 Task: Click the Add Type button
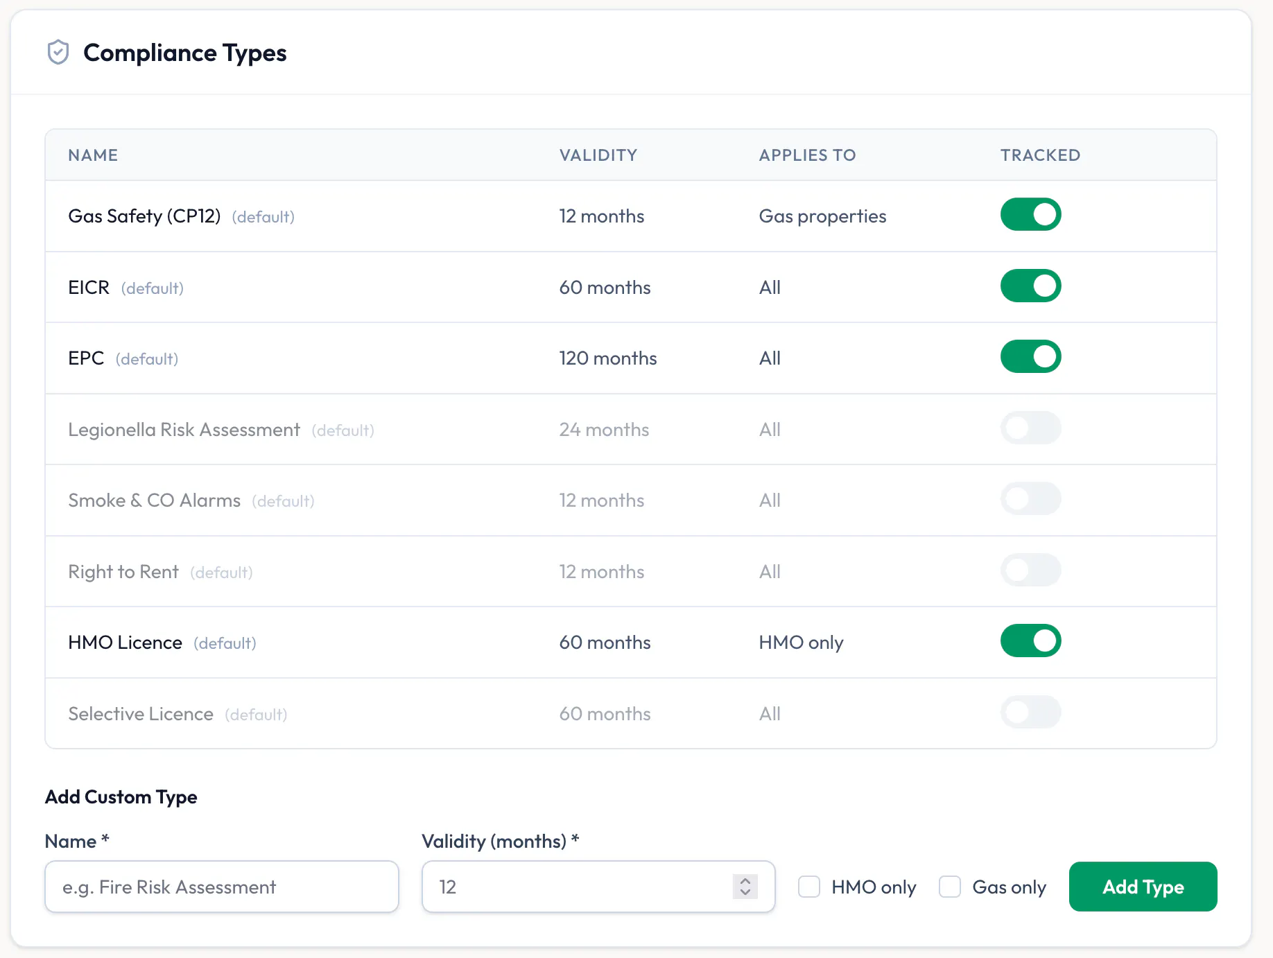click(x=1143, y=887)
